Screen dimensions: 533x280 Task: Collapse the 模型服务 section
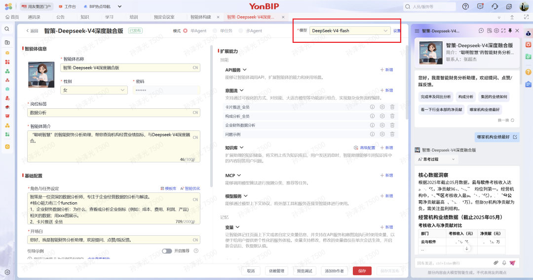(246, 196)
